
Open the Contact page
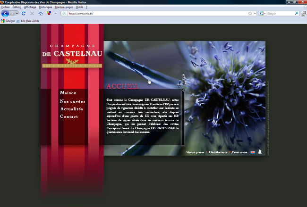point(69,116)
